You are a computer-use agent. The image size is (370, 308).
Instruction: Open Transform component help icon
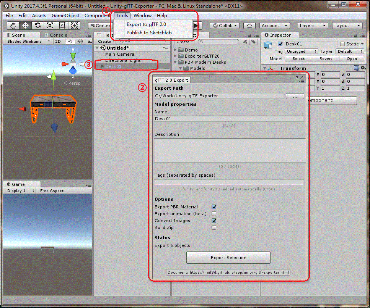356,68
